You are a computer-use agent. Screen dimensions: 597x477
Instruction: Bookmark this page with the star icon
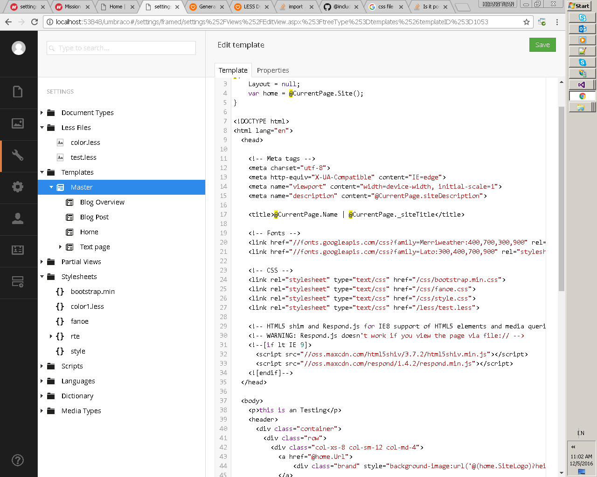527,22
